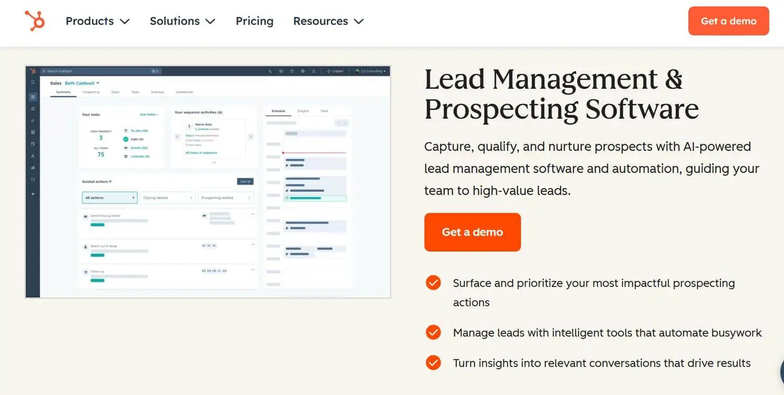This screenshot has height=395, width=784.
Task: Click the red current-time line in the schedule
Action: tap(314, 153)
